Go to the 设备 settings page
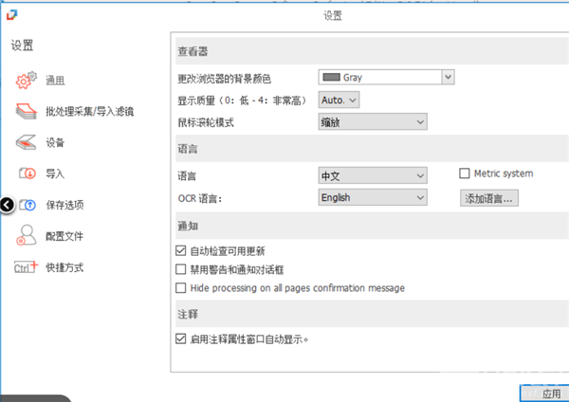Screen dimensions: 569x402 pyautogui.click(x=55, y=142)
